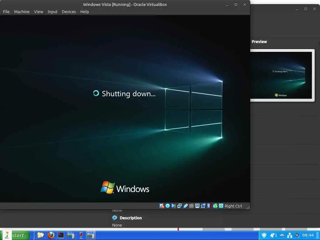Screen dimensions: 320x240
Task: Click the wine glass taskbar icon
Action: tap(81, 235)
